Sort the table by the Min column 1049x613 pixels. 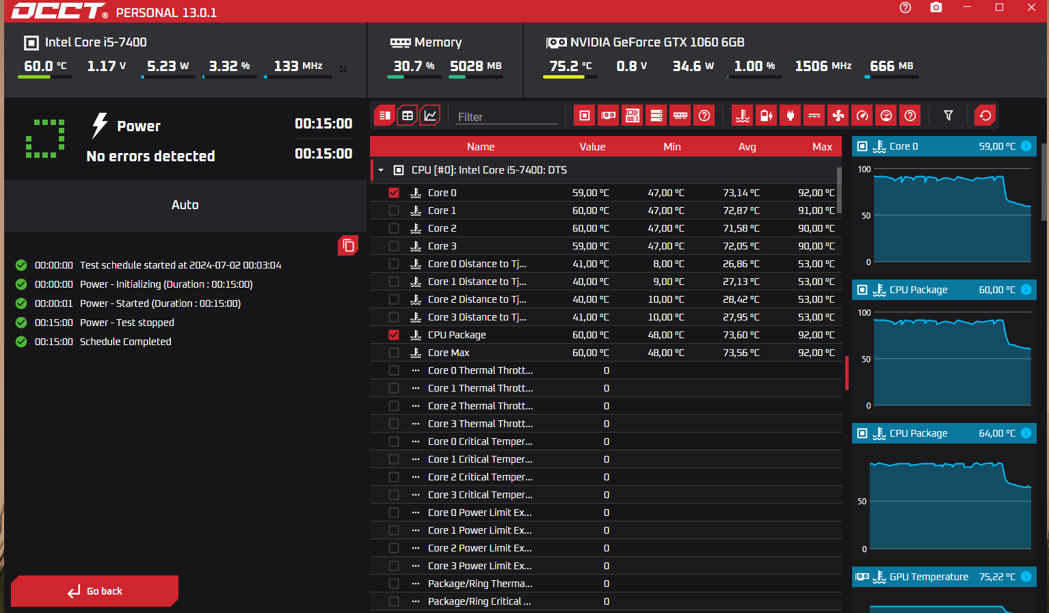(x=672, y=147)
